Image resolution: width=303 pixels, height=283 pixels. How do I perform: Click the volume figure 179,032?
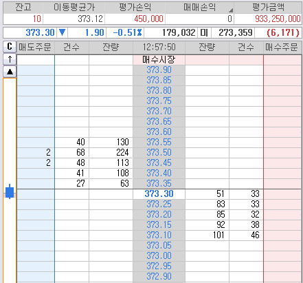coord(179,32)
